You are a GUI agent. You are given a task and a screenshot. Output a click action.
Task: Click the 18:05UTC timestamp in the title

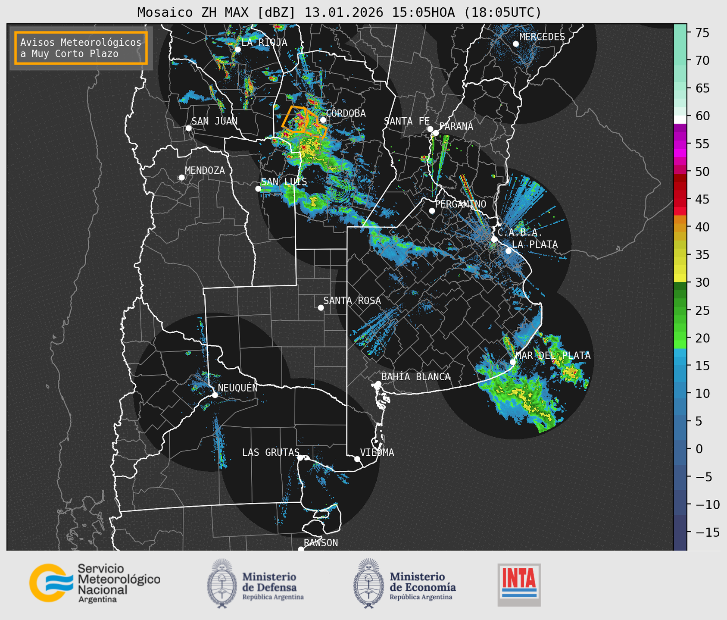pyautogui.click(x=502, y=13)
